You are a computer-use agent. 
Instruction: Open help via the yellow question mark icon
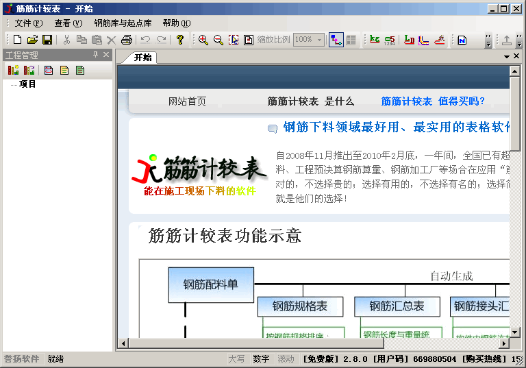click(x=180, y=40)
